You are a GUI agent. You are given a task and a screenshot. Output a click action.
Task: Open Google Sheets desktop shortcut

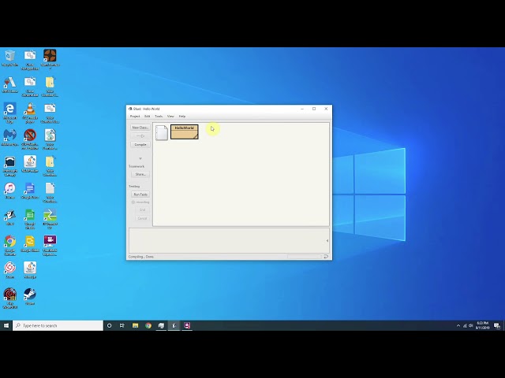tap(30, 219)
